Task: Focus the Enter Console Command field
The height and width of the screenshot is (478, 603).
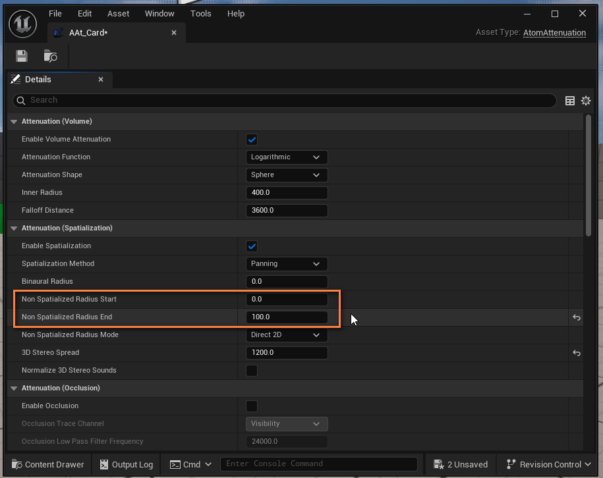Action: tap(319, 464)
